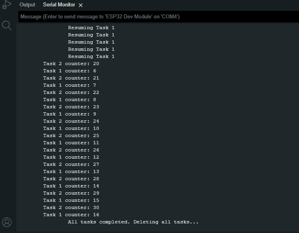Click the 'Task 2 counter: 29' line

(71, 193)
